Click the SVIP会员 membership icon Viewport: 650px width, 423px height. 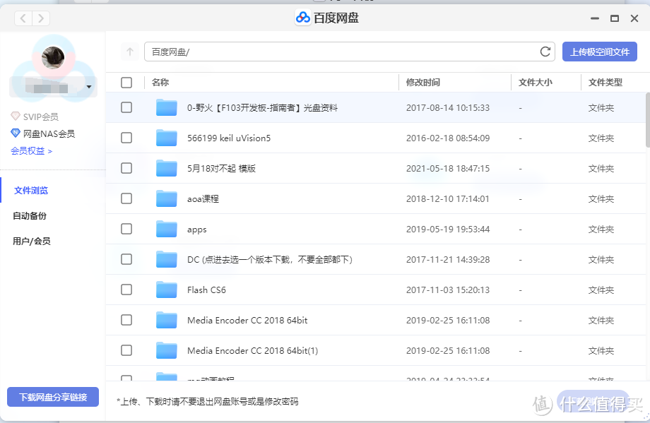[16, 116]
